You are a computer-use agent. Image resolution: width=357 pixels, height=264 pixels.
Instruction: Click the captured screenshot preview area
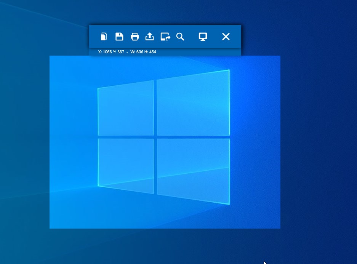click(x=165, y=142)
